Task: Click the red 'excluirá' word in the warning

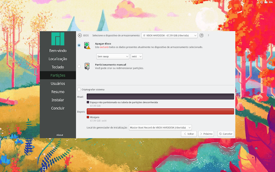Action: click(x=104, y=47)
